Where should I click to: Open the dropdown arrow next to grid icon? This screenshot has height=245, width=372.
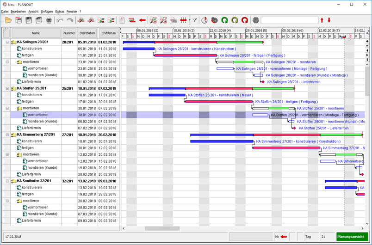[190, 20]
